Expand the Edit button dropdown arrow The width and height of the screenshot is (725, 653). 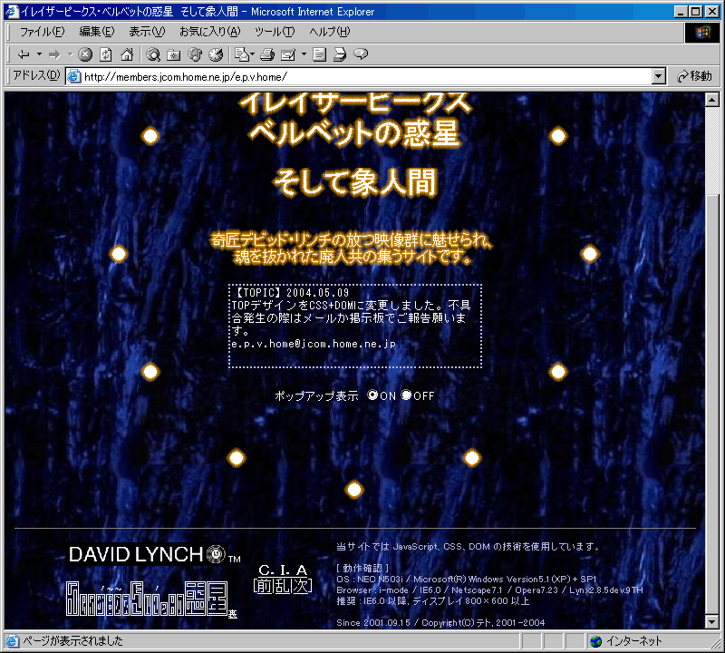point(304,54)
